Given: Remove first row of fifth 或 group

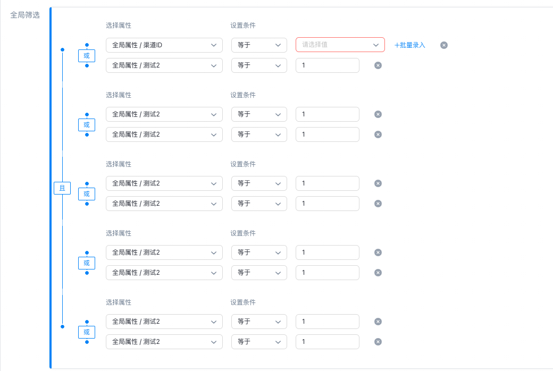Looking at the screenshot, I should tap(378, 322).
